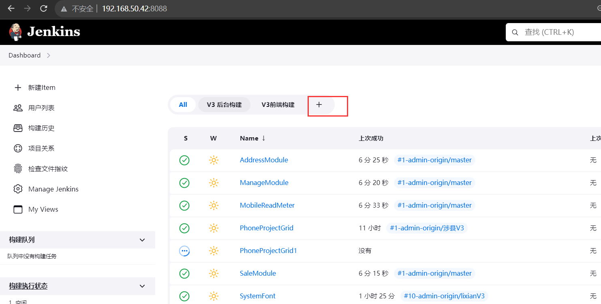Click the Dashboard breadcrumb link

click(25, 55)
